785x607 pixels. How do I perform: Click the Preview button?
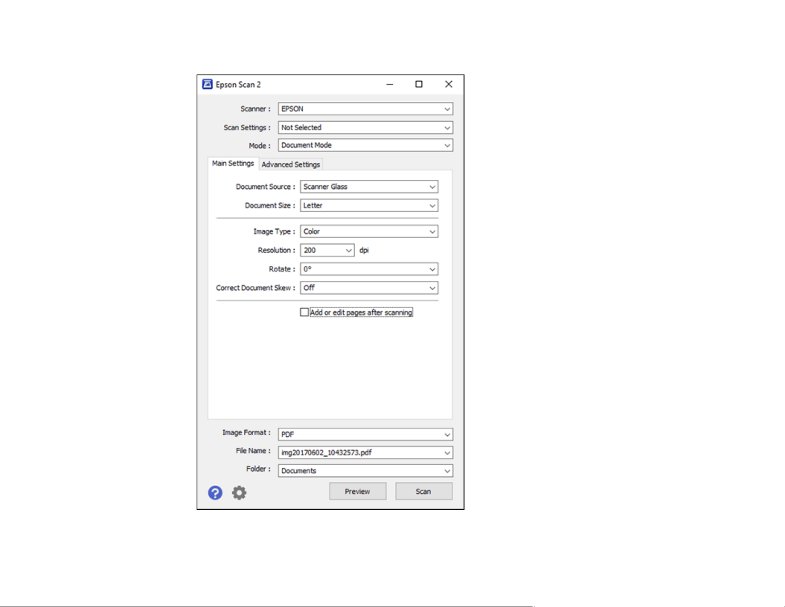click(x=358, y=491)
